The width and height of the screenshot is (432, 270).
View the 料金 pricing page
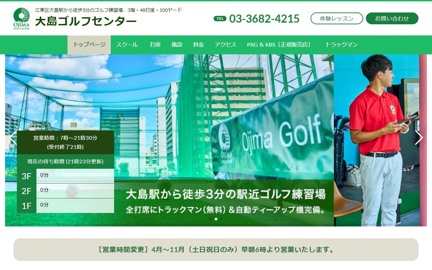(198, 45)
